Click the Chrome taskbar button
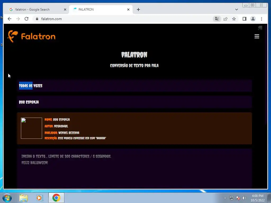This screenshot has width=271, height=203. tap(56, 198)
